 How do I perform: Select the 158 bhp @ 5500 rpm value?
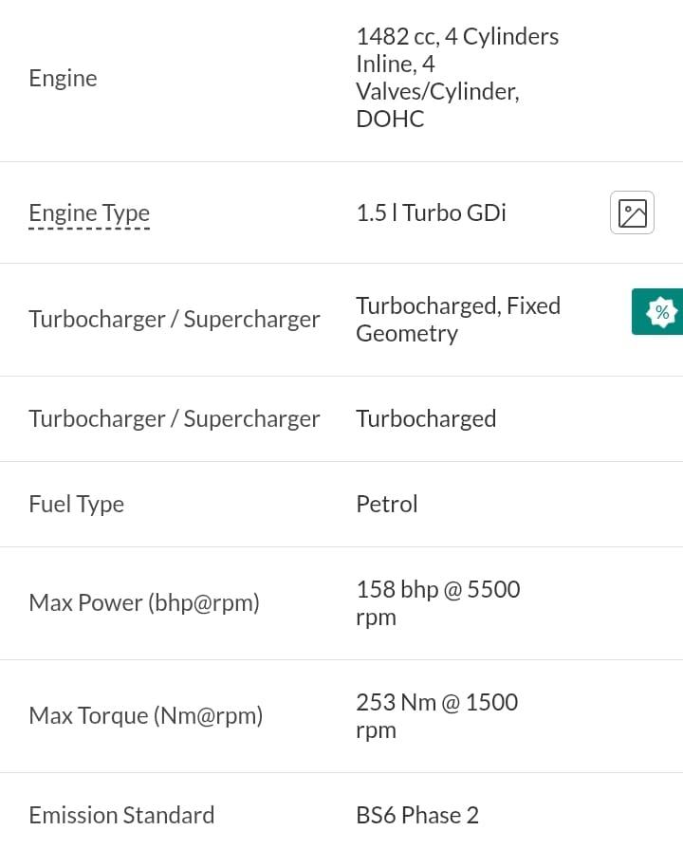click(438, 602)
